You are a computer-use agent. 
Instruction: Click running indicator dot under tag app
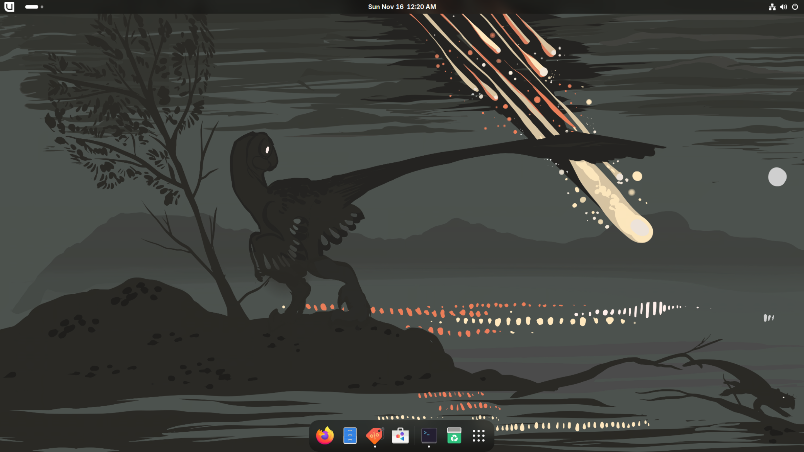[375, 447]
